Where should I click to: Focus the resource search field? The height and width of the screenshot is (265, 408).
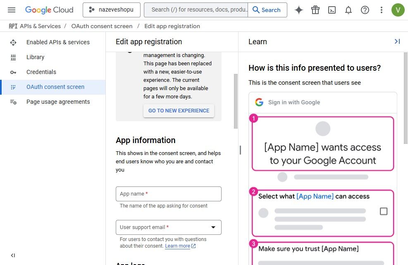coord(196,10)
